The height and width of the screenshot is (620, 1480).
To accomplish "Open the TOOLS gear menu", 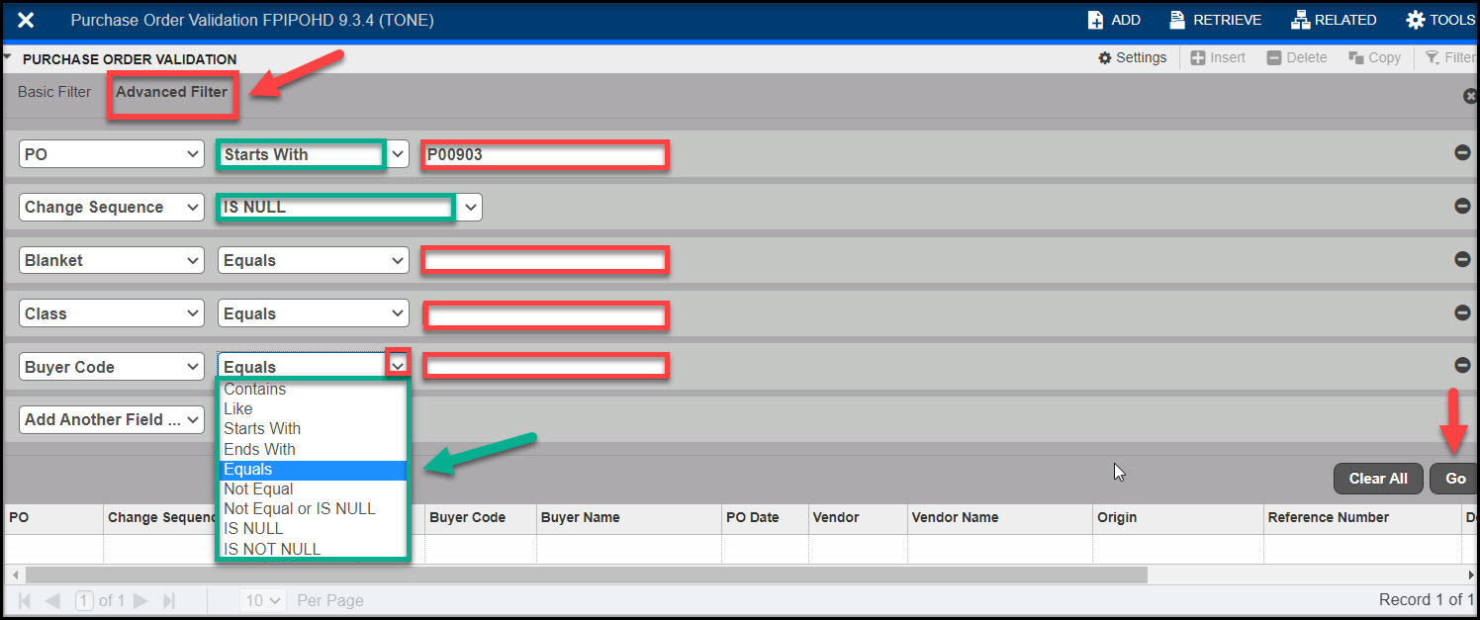I will click(x=1440, y=20).
